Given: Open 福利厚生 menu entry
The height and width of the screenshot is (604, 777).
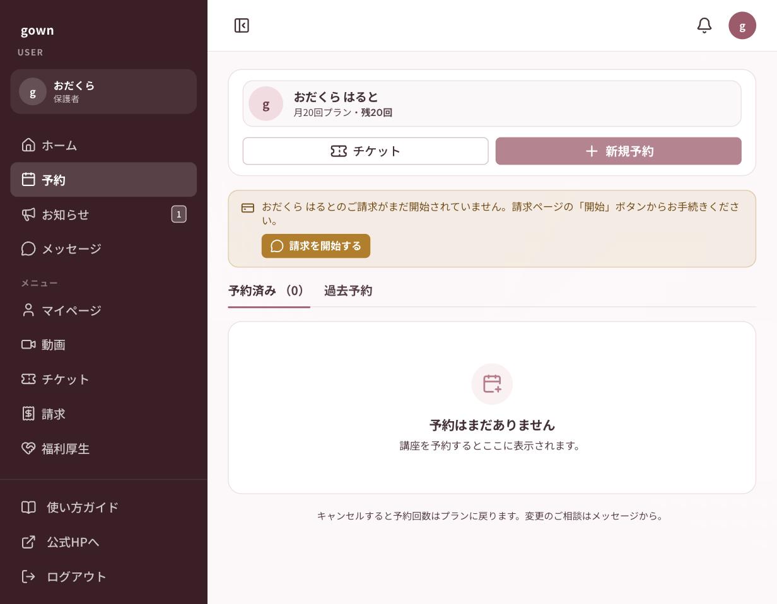Looking at the screenshot, I should click(x=103, y=448).
